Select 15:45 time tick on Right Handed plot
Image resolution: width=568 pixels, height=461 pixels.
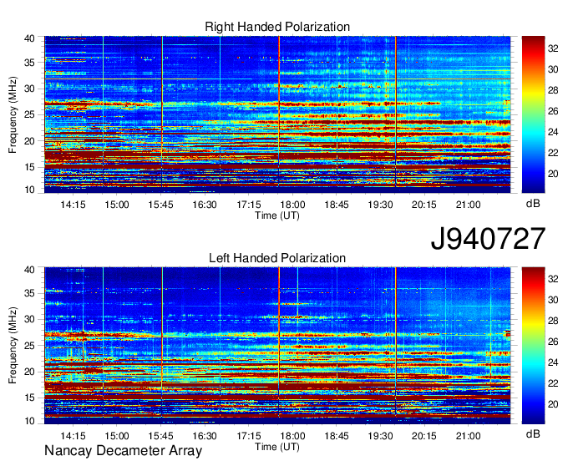click(160, 205)
